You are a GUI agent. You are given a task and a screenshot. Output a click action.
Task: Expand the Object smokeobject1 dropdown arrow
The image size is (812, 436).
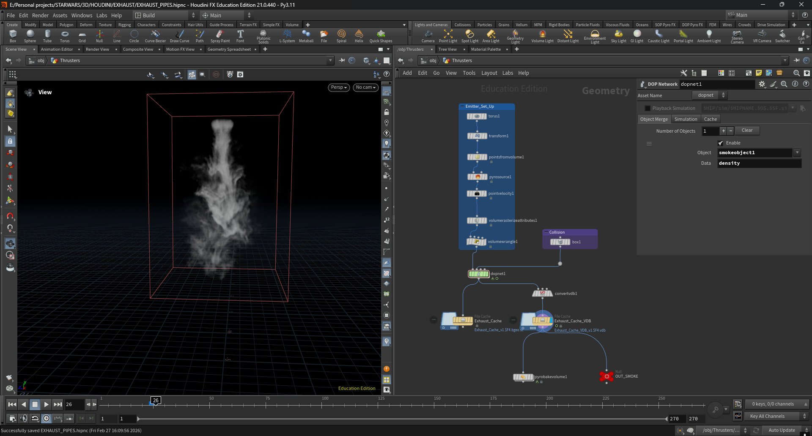coord(797,153)
